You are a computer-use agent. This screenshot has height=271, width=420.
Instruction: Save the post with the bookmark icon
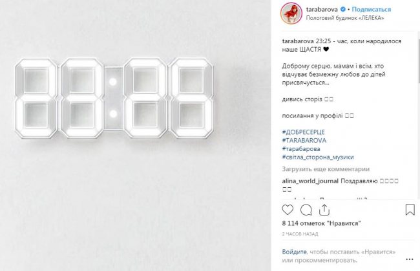coord(410,210)
